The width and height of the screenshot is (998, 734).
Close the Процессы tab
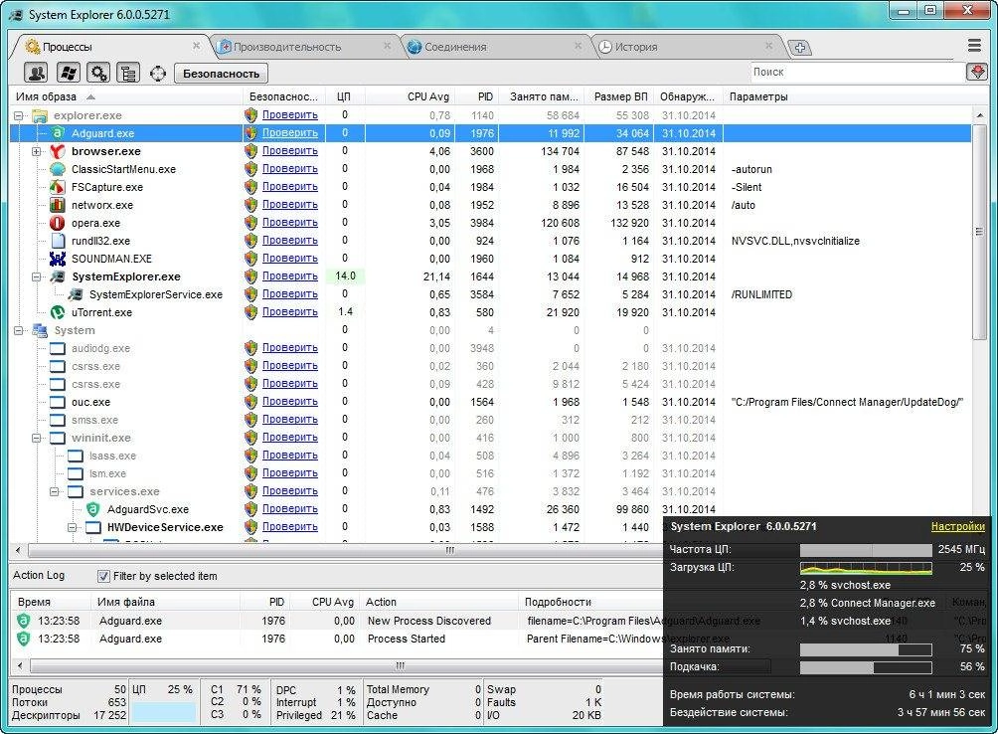[196, 46]
